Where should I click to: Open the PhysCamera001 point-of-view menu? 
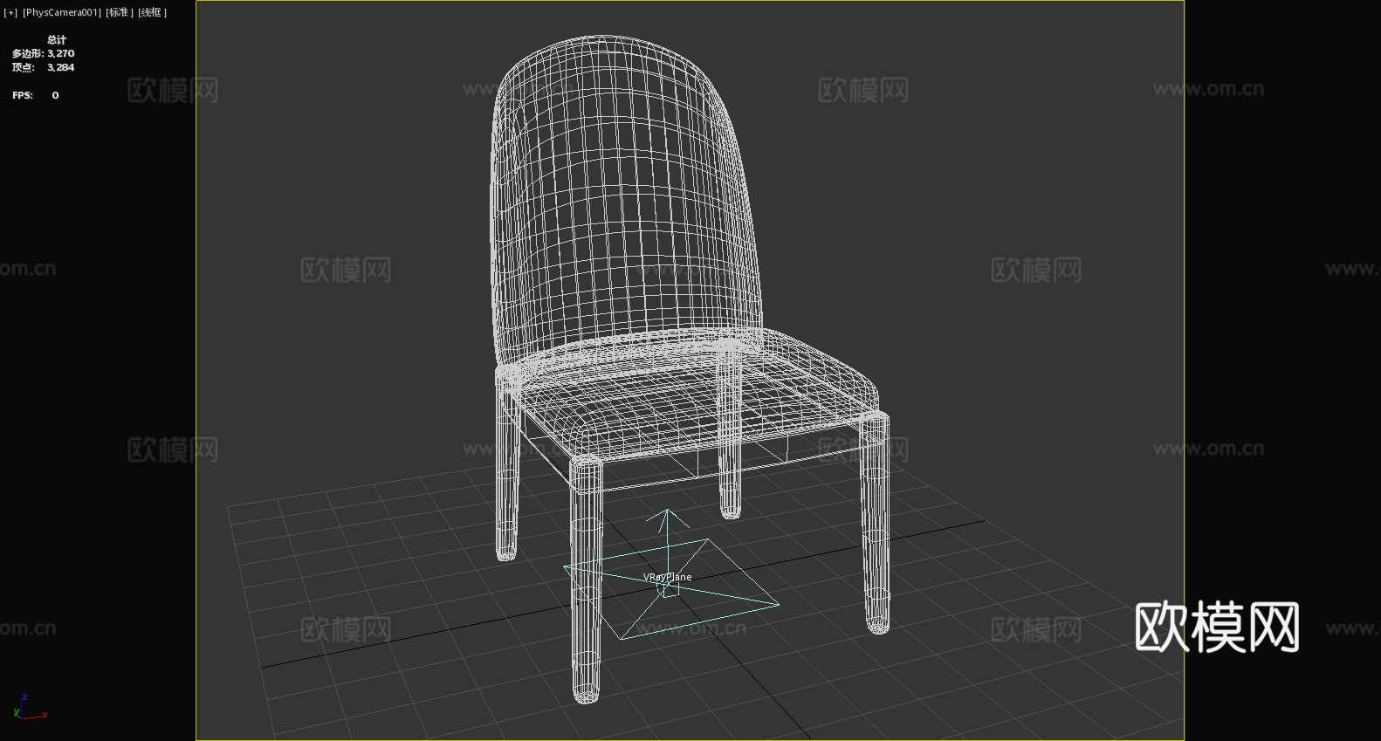(x=62, y=12)
